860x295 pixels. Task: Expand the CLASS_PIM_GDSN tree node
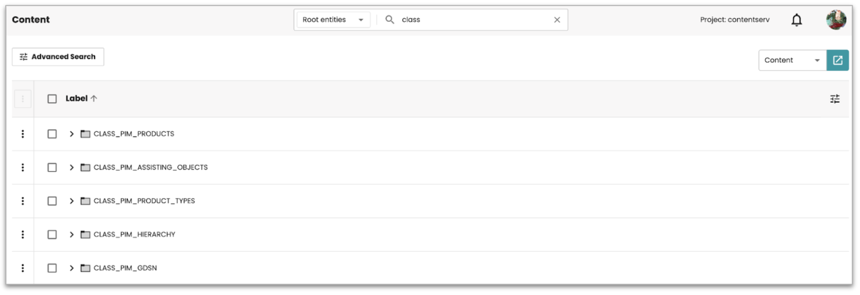coord(72,268)
